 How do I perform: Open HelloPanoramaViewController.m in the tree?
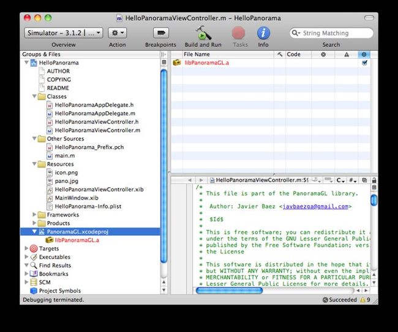click(97, 130)
